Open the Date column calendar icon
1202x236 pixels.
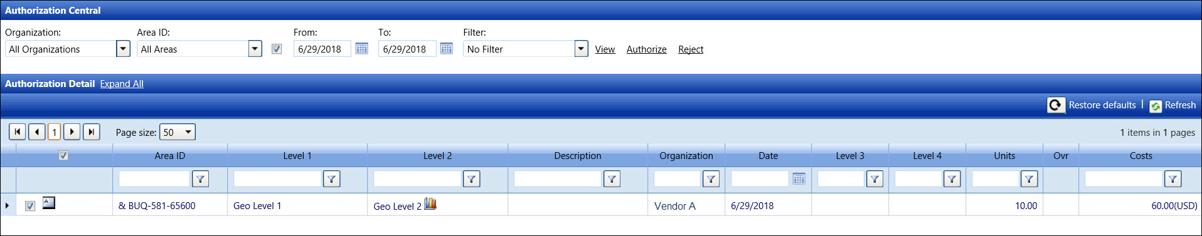click(799, 179)
